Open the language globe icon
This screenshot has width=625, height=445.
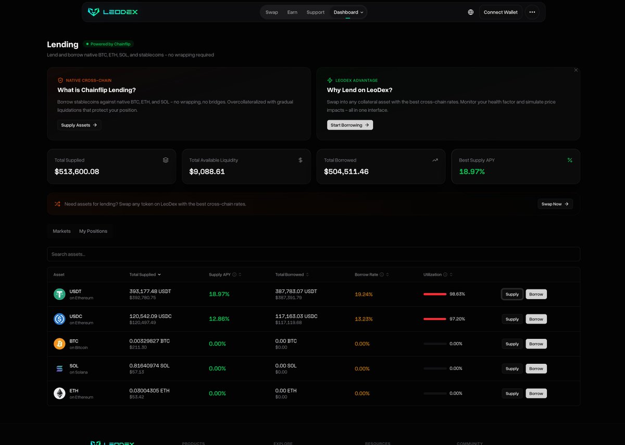coord(471,12)
